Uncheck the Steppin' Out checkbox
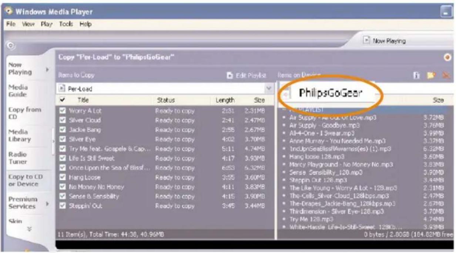The height and width of the screenshot is (253, 456). tap(62, 206)
